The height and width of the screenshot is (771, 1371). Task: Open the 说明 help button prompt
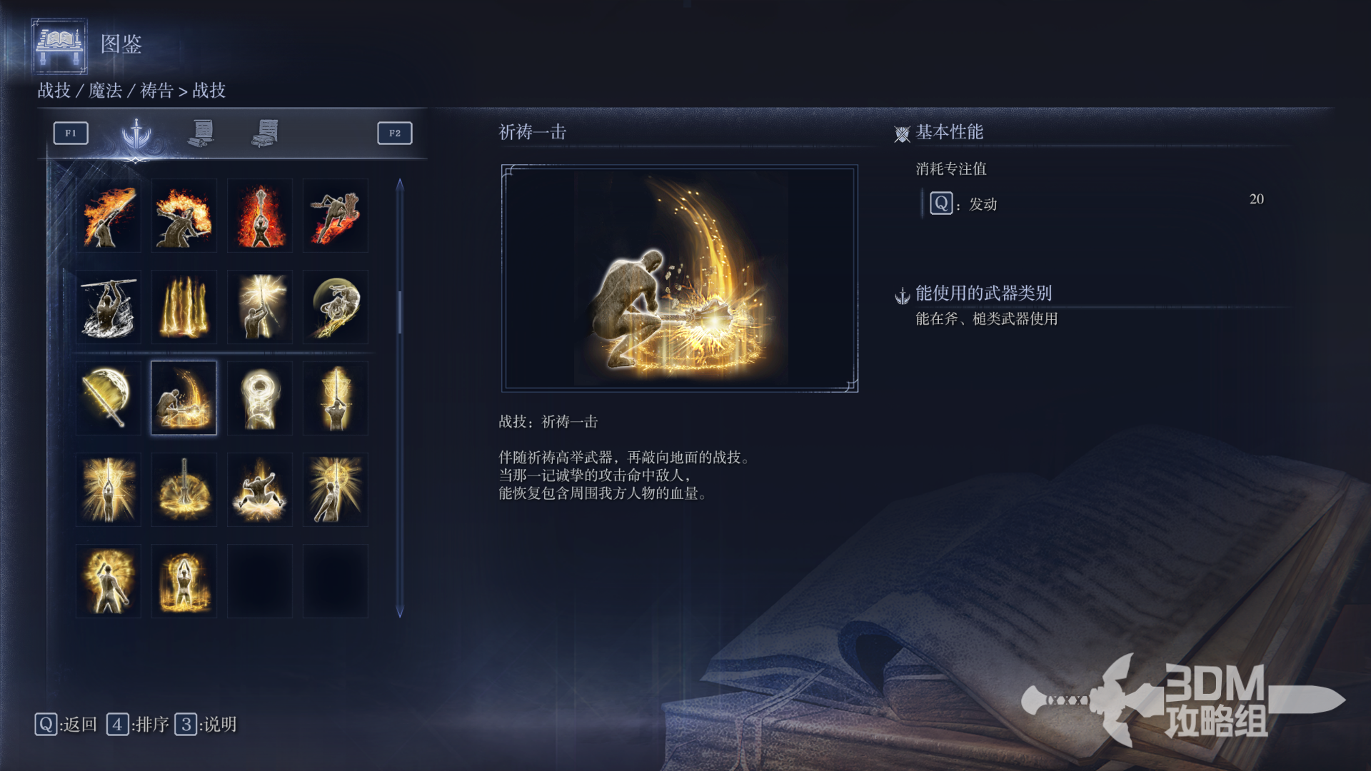206,725
